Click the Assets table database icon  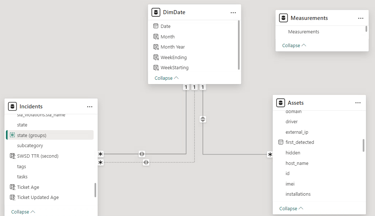click(x=280, y=103)
